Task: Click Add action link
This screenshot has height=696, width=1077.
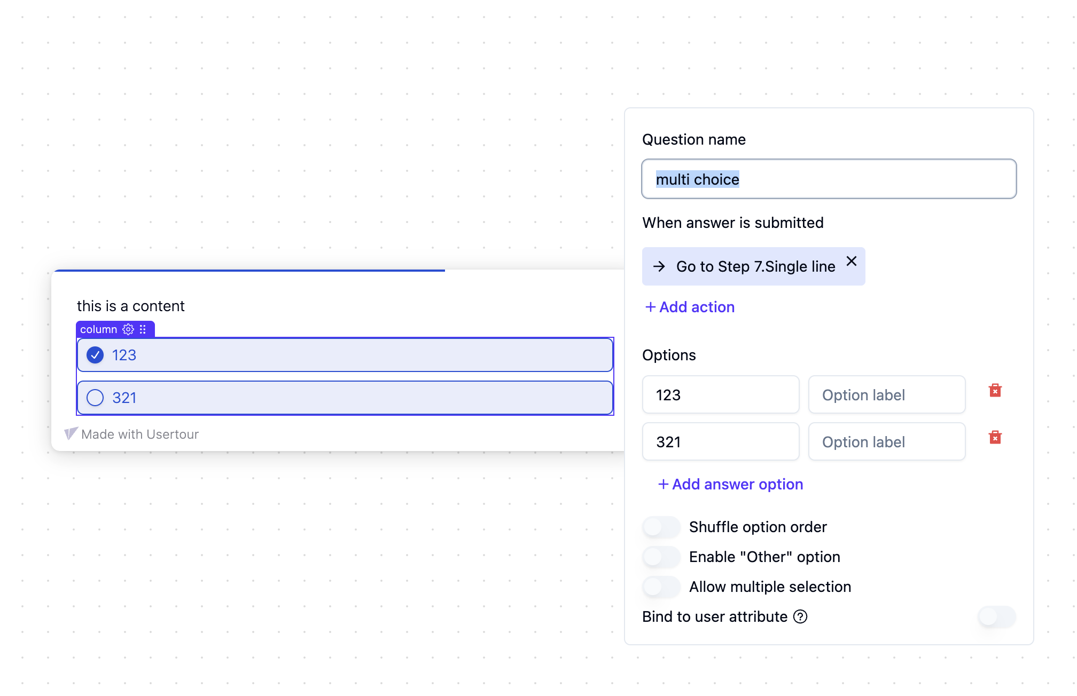Action: point(690,307)
